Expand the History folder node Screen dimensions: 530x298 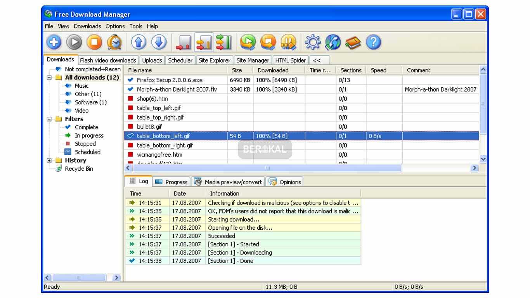[x=49, y=161]
